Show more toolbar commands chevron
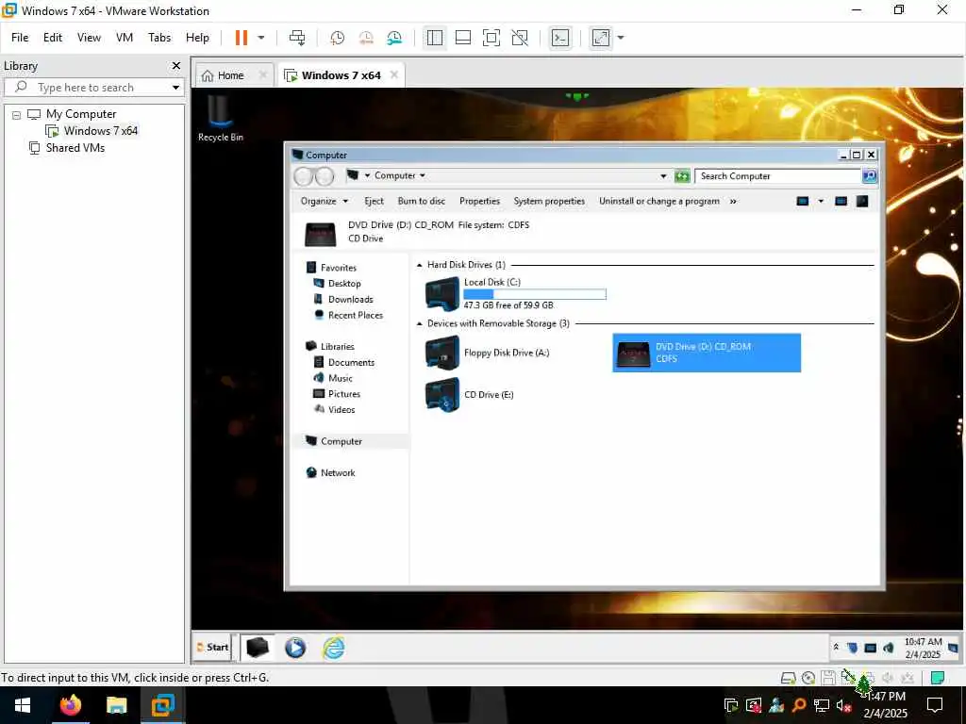This screenshot has height=724, width=966. point(733,202)
